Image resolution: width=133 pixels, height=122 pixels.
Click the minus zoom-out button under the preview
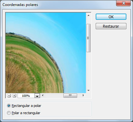(x=9, y=96)
